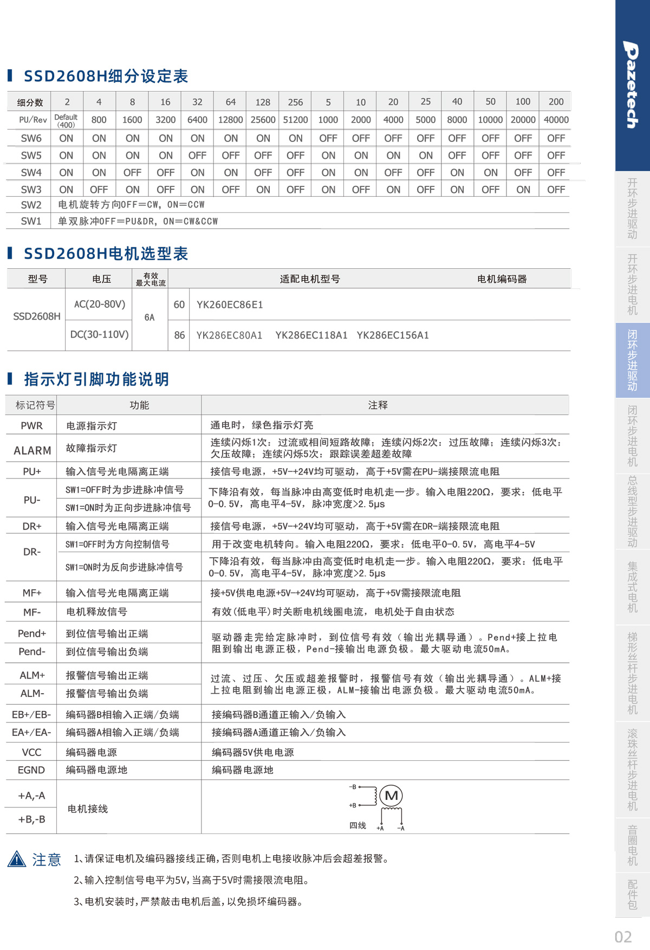
Task: Select the 配件包 side tab
Action: tap(632, 894)
